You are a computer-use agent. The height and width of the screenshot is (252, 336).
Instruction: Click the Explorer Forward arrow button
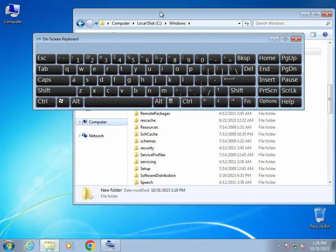[90, 23]
